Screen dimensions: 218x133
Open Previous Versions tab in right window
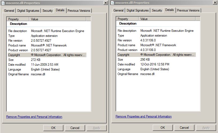(188, 10)
